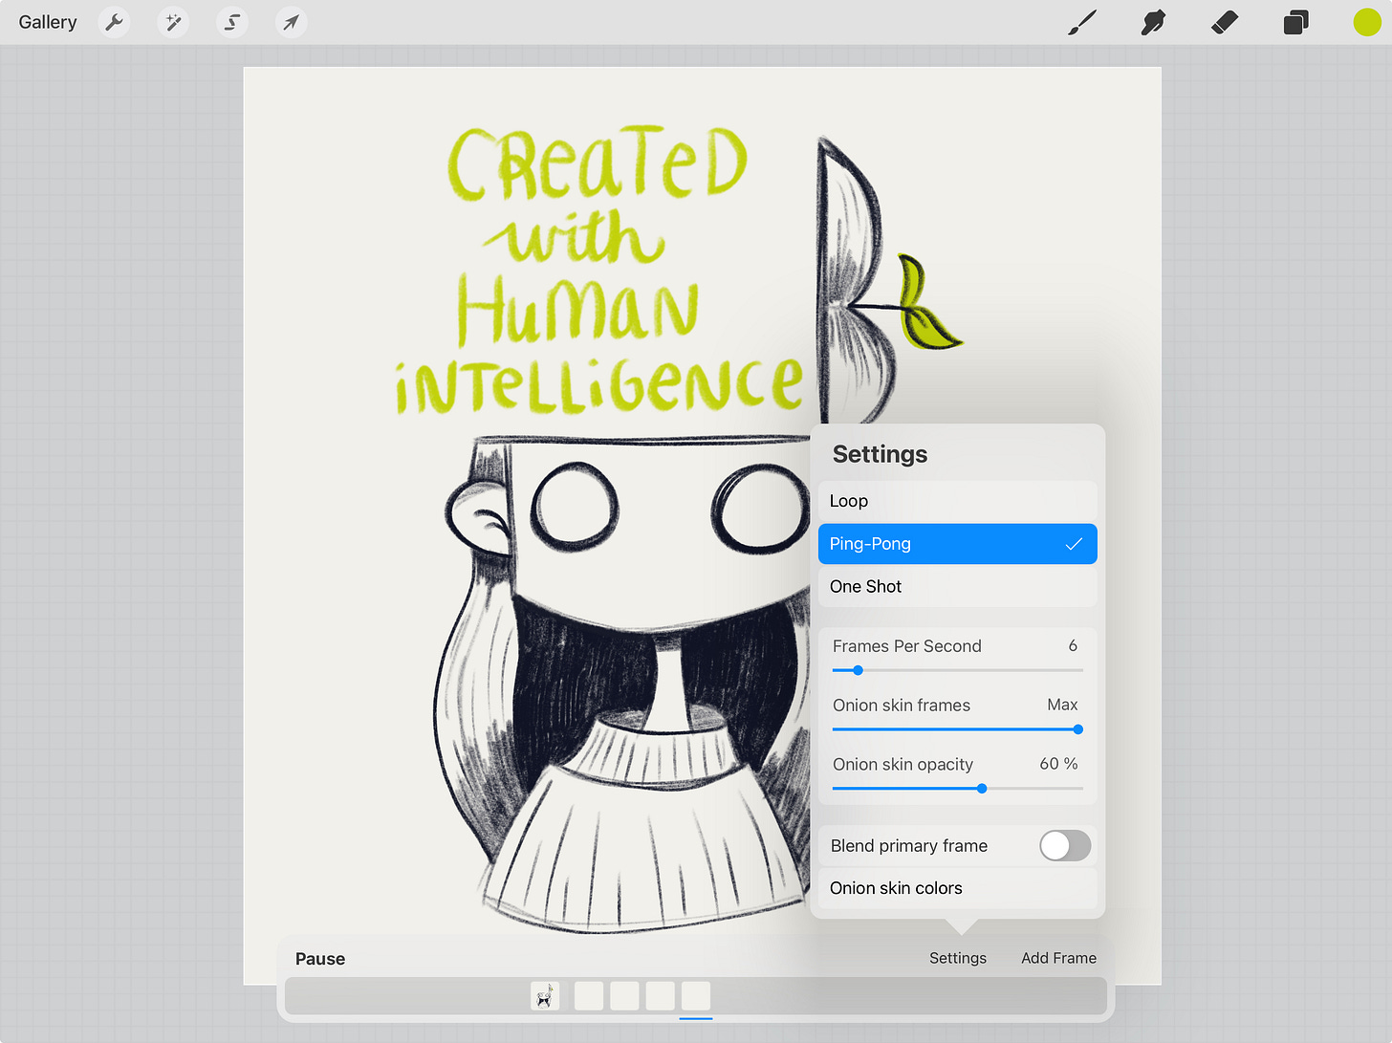Image resolution: width=1392 pixels, height=1043 pixels.
Task: Select the Paint brush tool
Action: tap(1082, 22)
